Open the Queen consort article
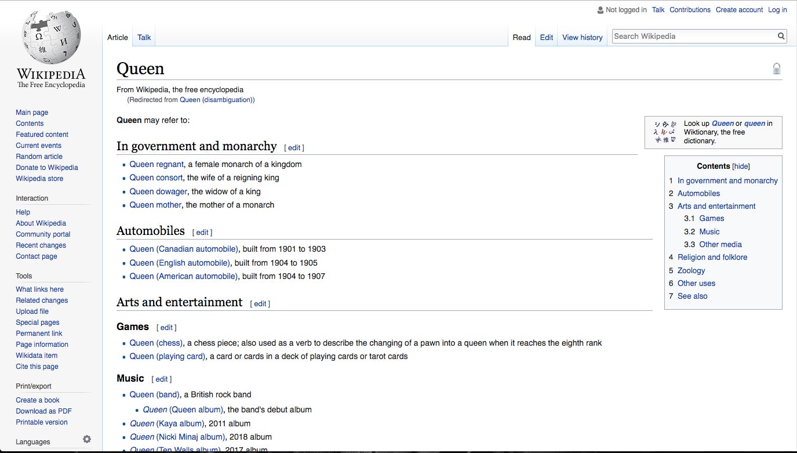Screen dimensions: 797x453 coord(156,177)
